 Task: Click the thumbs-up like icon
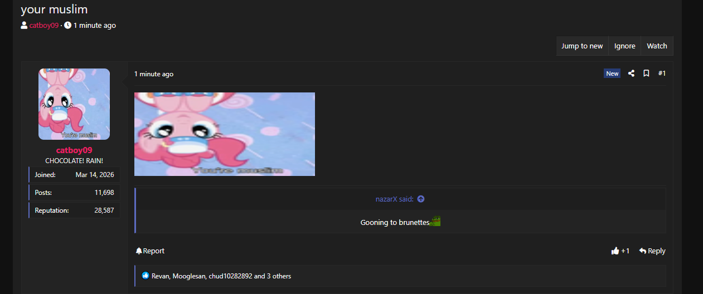click(615, 251)
